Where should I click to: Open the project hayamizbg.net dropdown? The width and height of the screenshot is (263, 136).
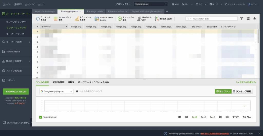click(x=151, y=4)
